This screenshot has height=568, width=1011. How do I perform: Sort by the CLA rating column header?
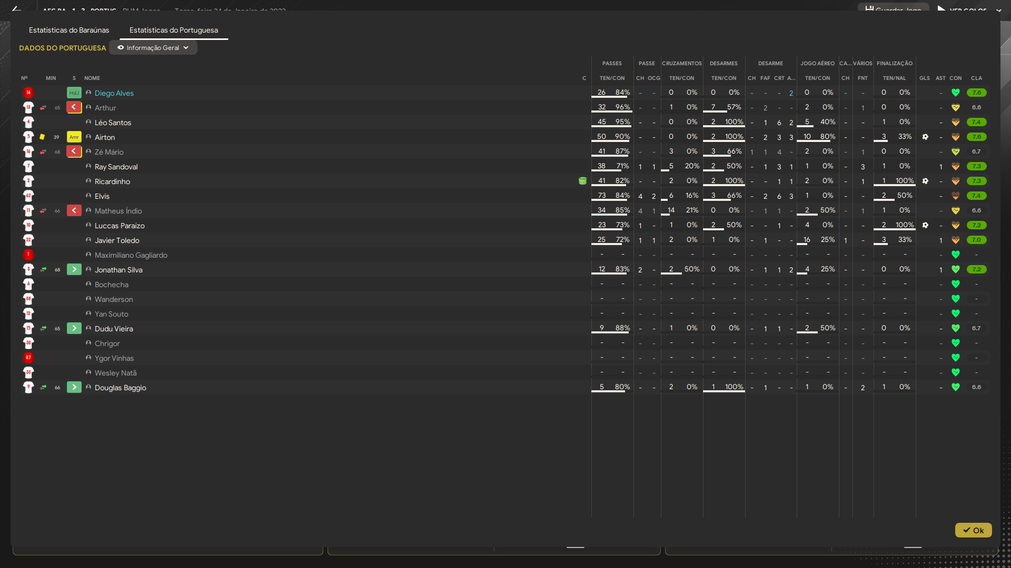point(976,78)
